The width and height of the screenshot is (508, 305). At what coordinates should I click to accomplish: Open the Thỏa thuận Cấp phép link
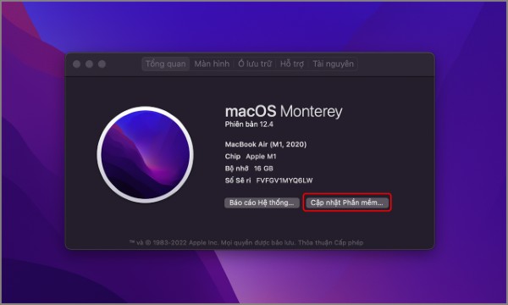(x=330, y=242)
